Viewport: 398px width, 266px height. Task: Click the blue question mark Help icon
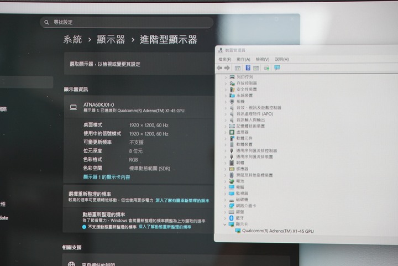point(248,68)
